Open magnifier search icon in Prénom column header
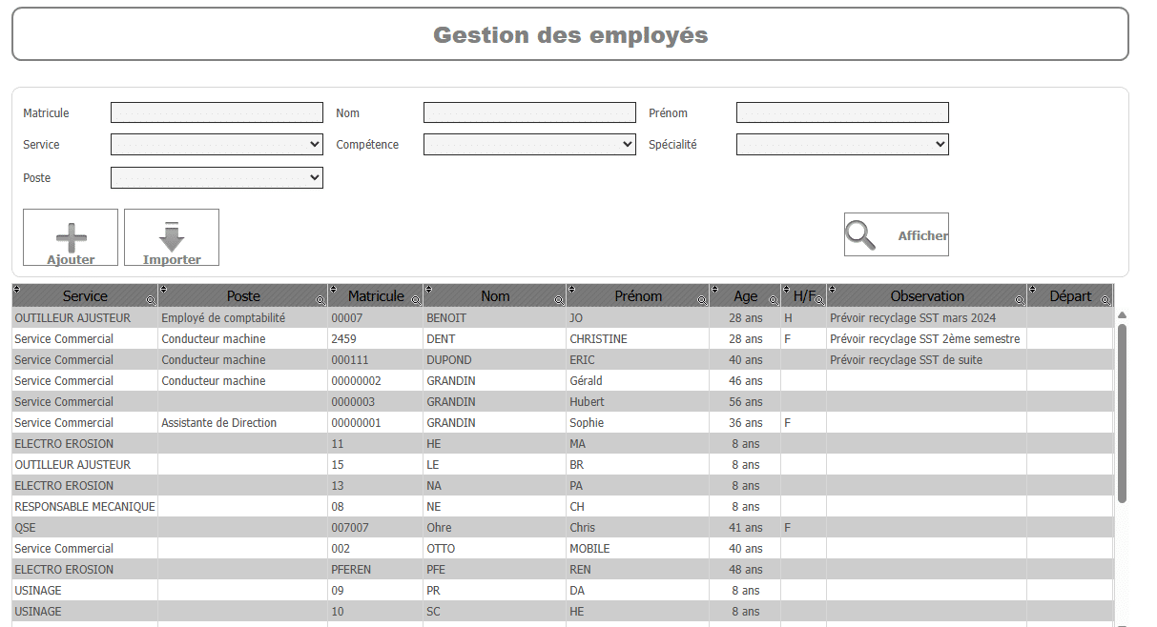Viewport: 1157px width, 627px height. pyautogui.click(x=701, y=300)
